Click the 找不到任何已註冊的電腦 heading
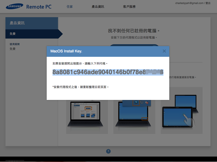Image resolution: width=217 pixels, height=162 pixels. click(x=134, y=31)
